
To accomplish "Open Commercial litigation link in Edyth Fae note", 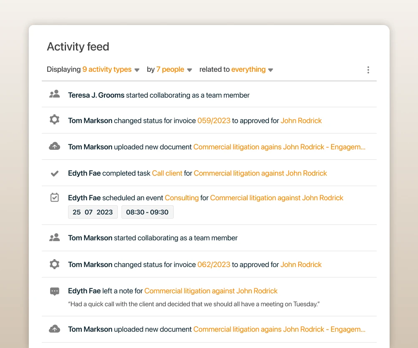I will (x=211, y=291).
